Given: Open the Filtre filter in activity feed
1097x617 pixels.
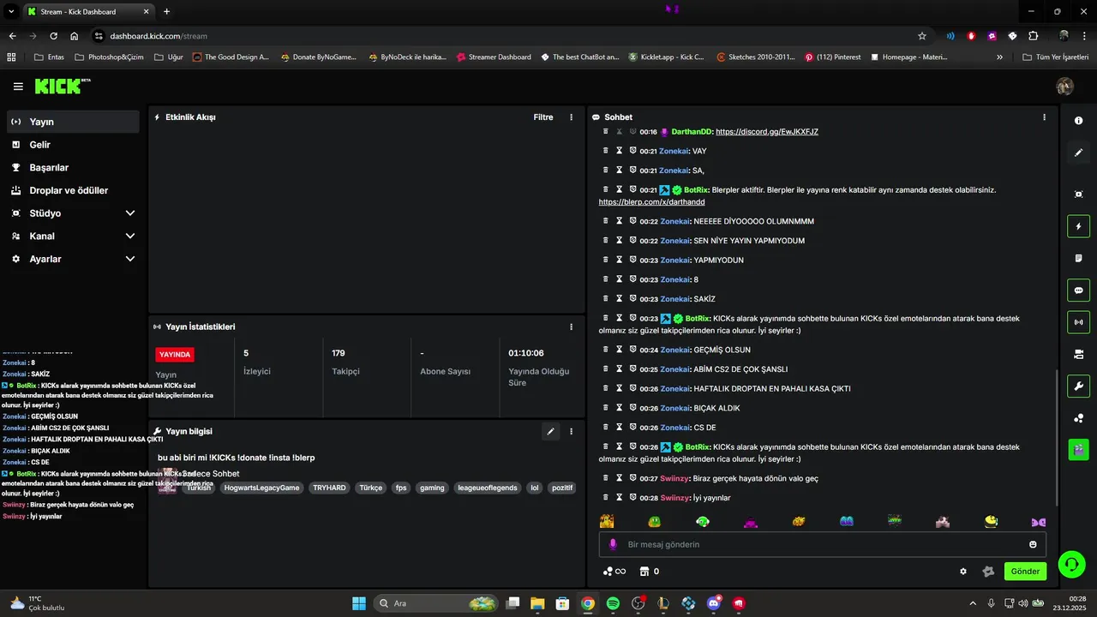Looking at the screenshot, I should (543, 117).
